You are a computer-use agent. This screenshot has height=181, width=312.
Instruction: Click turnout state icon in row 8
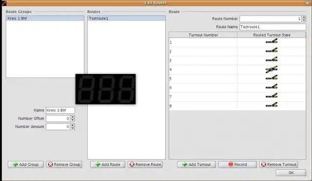point(272,105)
